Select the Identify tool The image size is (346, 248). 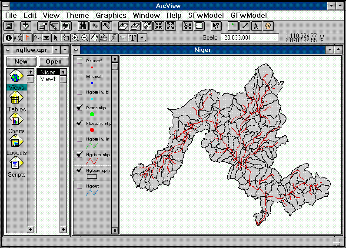click(8, 38)
